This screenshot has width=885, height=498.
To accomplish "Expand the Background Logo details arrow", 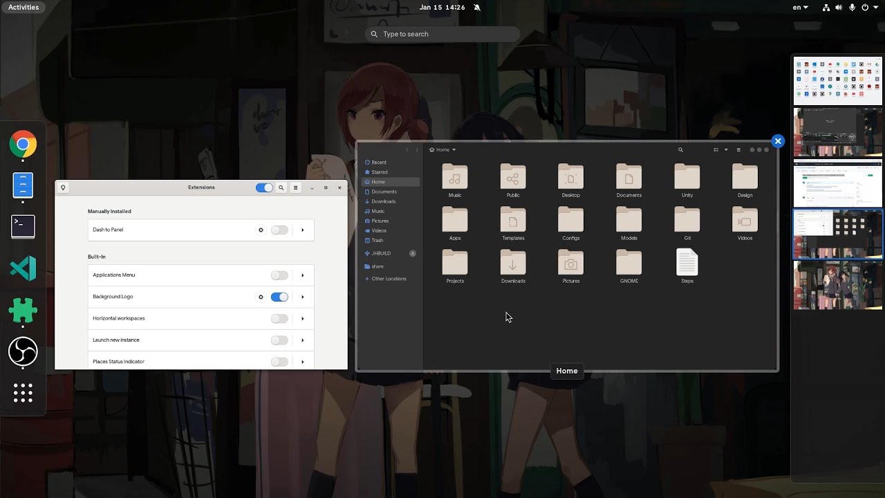I will 303,297.
